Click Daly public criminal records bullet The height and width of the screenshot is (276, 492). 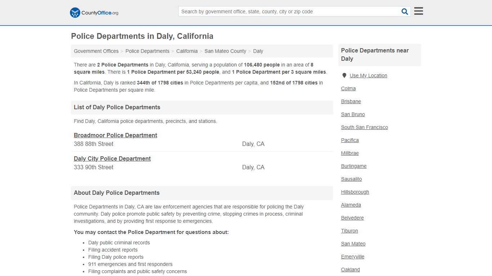point(119,243)
